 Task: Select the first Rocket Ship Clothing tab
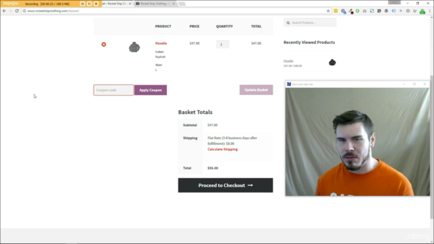coord(115,3)
